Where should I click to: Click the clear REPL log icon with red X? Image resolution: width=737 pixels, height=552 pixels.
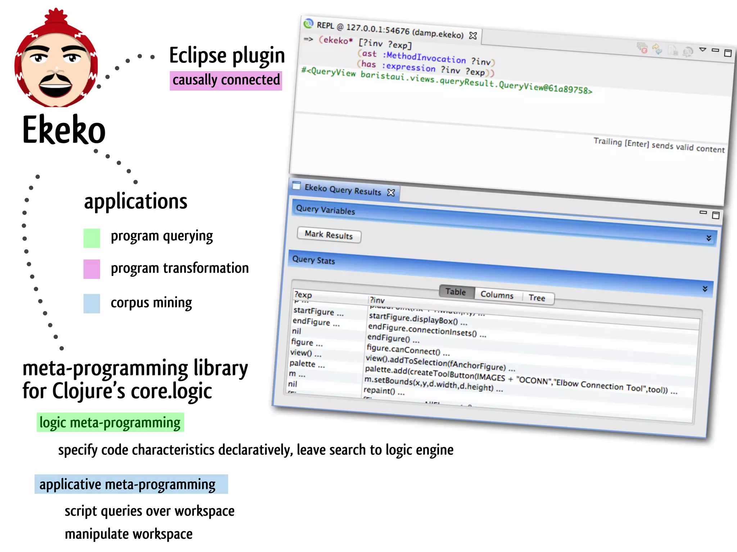tap(642, 47)
